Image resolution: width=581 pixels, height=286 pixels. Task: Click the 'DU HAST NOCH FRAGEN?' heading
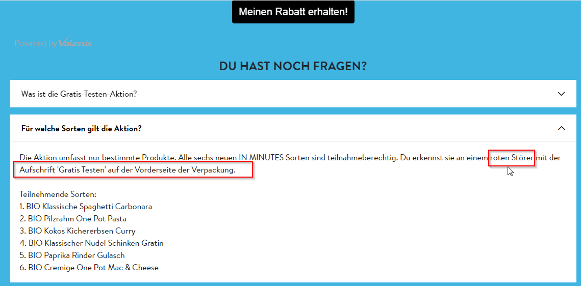click(x=293, y=66)
